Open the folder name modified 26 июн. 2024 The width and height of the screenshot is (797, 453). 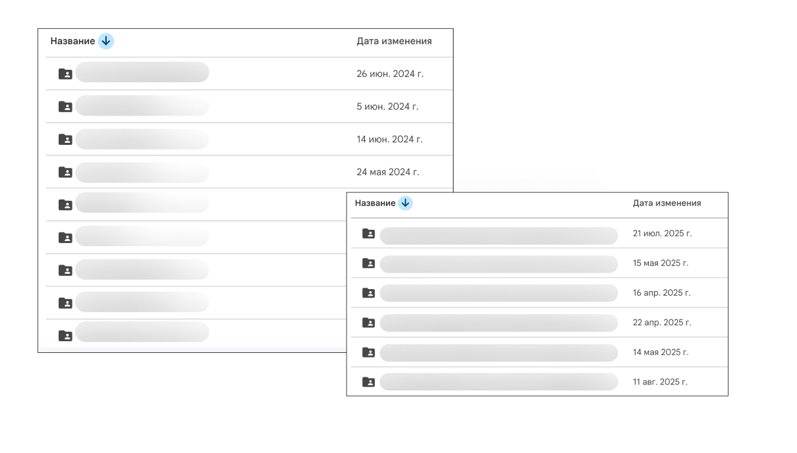(142, 72)
